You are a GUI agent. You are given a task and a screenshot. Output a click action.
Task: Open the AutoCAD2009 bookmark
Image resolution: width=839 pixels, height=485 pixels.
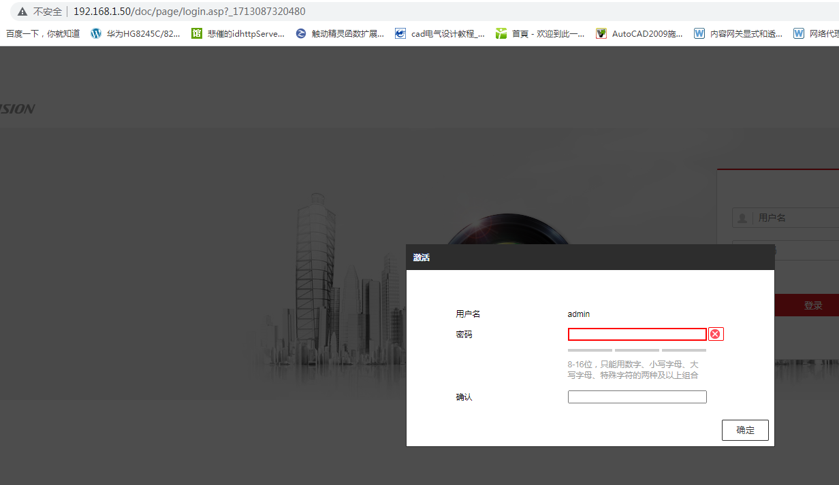tap(639, 33)
